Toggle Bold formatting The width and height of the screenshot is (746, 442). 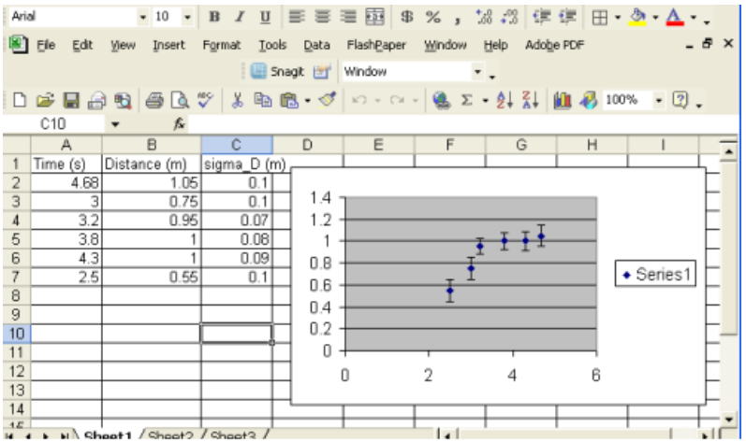pyautogui.click(x=214, y=18)
